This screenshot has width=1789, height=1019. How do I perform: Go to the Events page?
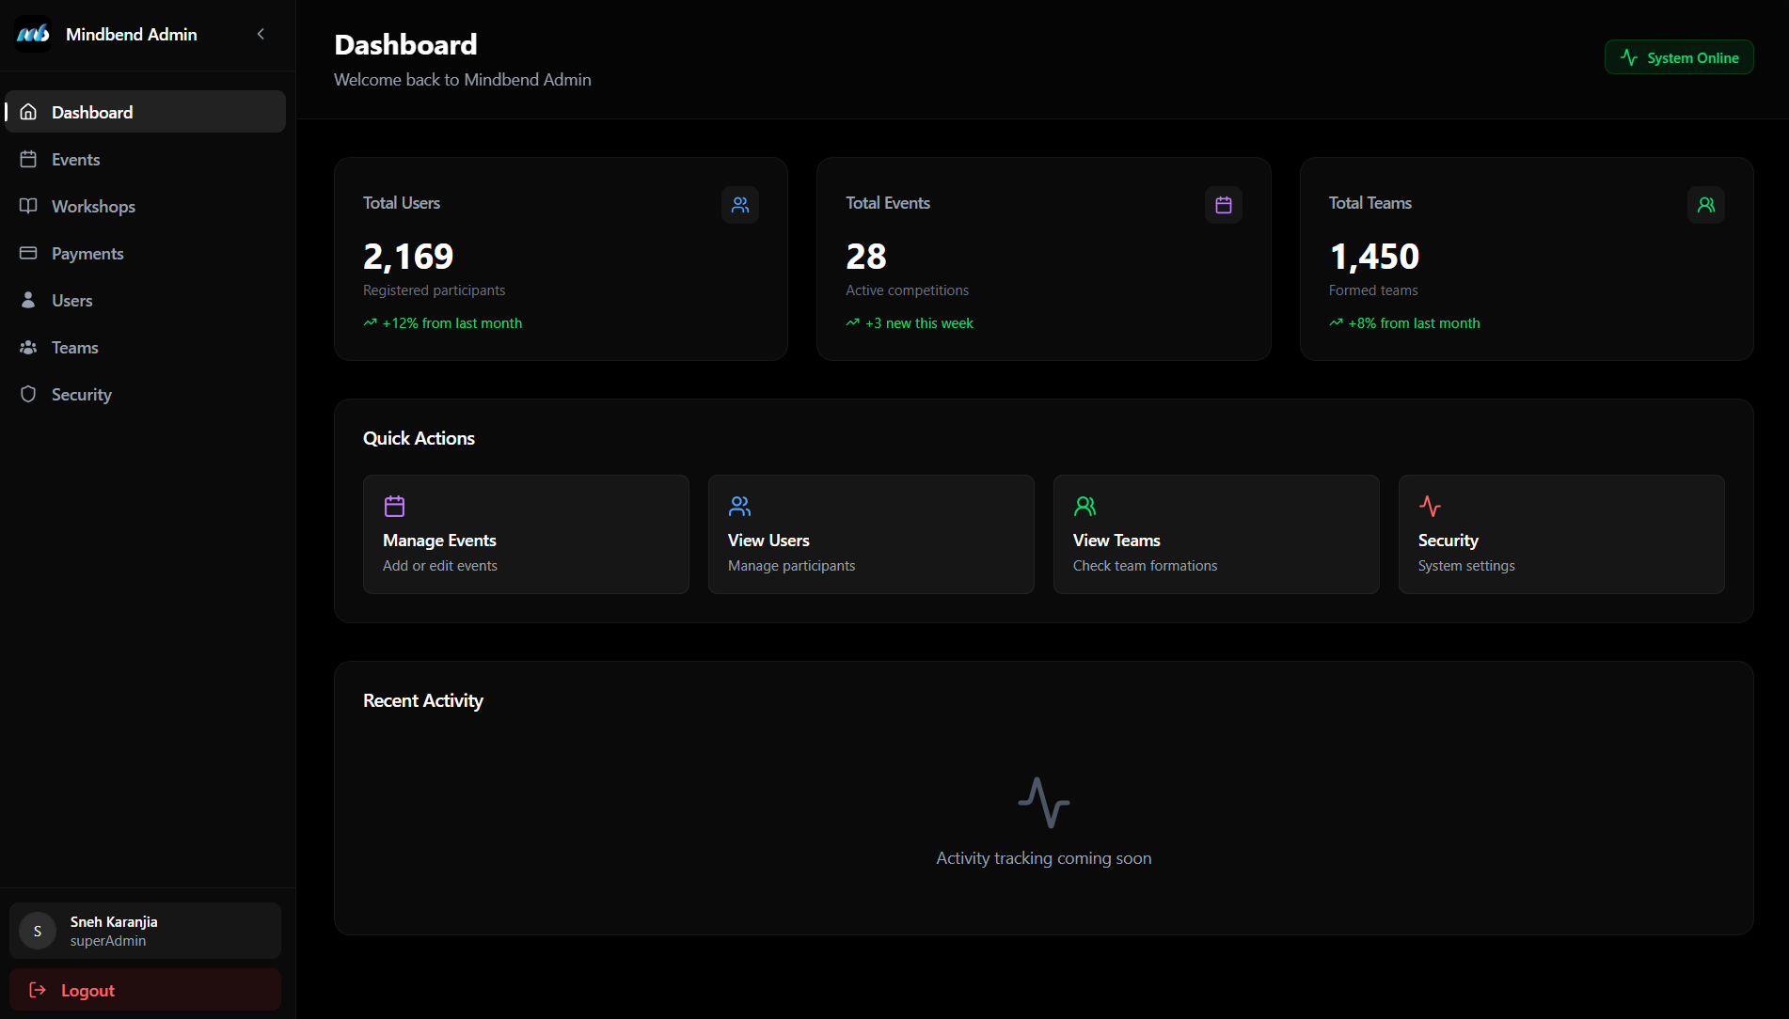pos(146,159)
